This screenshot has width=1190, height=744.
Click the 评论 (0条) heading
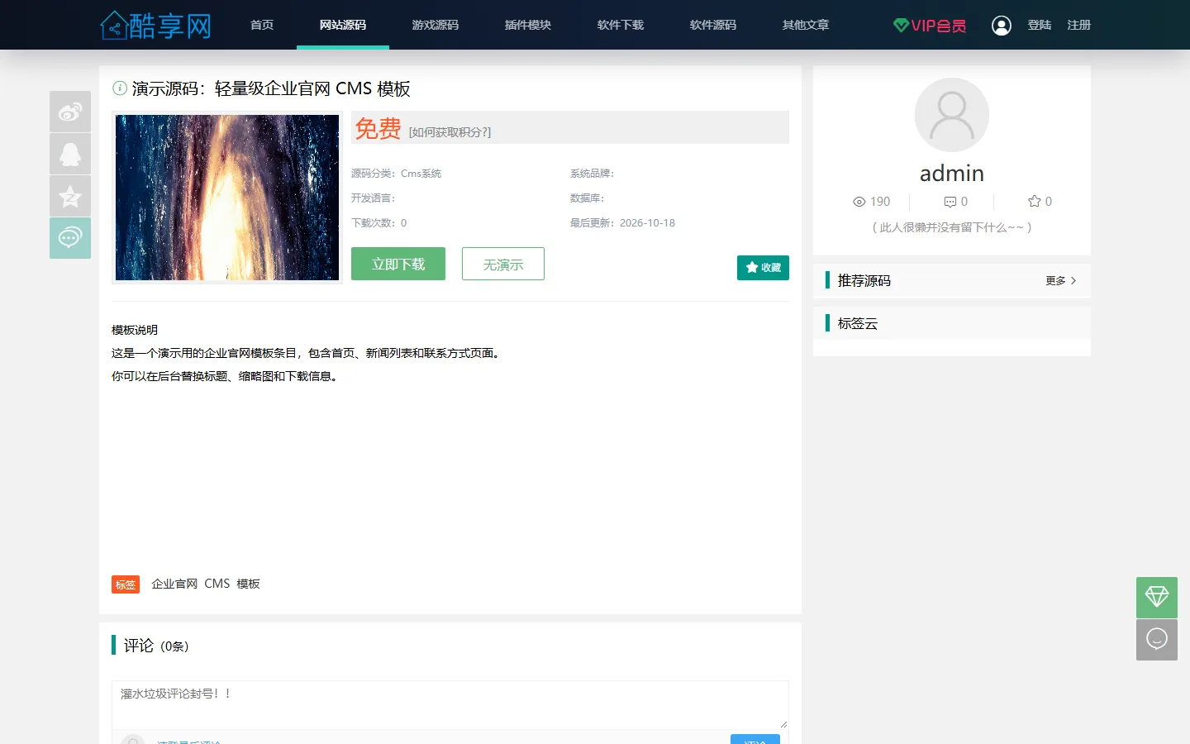pos(156,646)
